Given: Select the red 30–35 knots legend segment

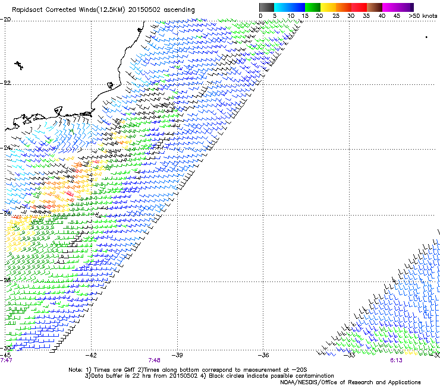Looking at the screenshot, I should coord(359,7).
